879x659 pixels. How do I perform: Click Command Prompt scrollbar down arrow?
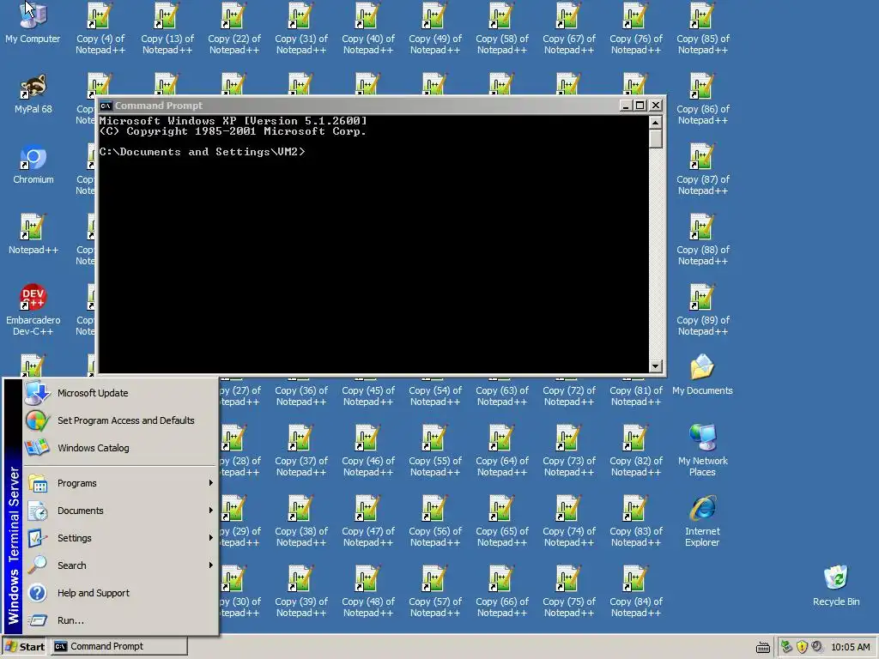click(655, 366)
